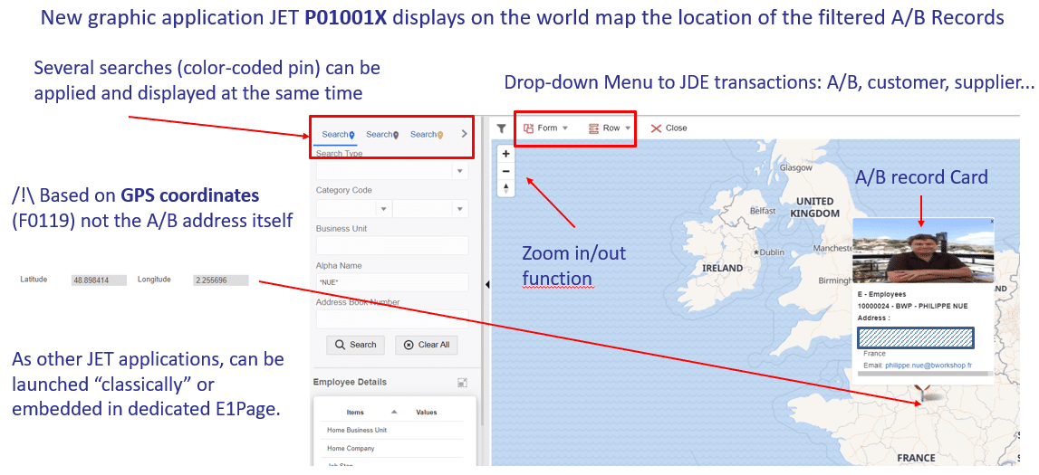Zoom in with the plus button

click(506, 154)
